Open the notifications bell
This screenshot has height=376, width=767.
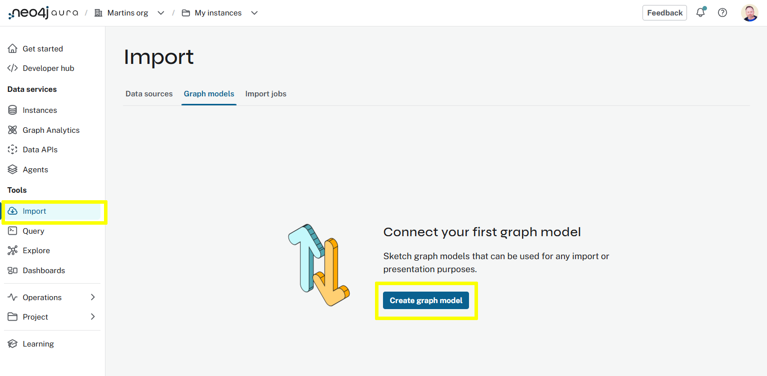(700, 12)
